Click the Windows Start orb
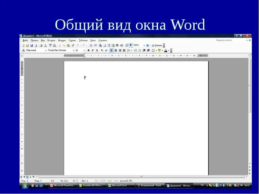The height and width of the screenshot is (194, 259). [25, 186]
